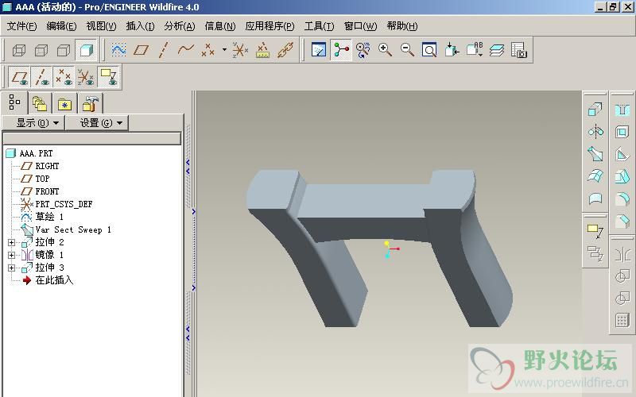Toggle datum planes visibility
The width and height of the screenshot is (636, 397).
click(x=19, y=77)
